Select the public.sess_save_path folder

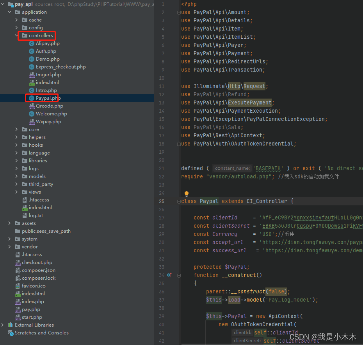[x=46, y=231]
